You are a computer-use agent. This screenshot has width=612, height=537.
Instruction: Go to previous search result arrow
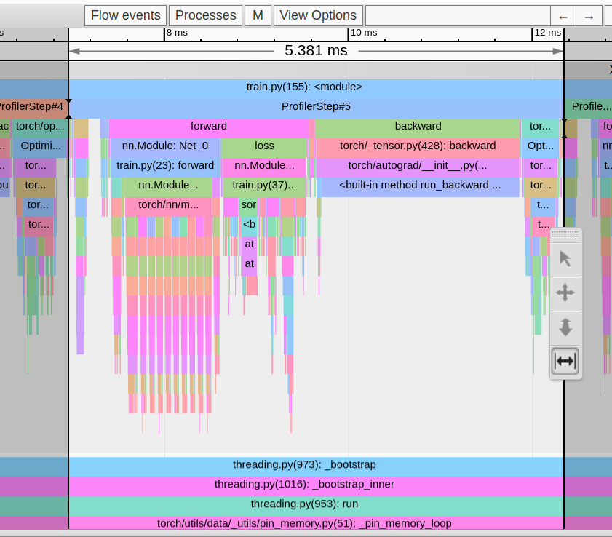pos(563,16)
